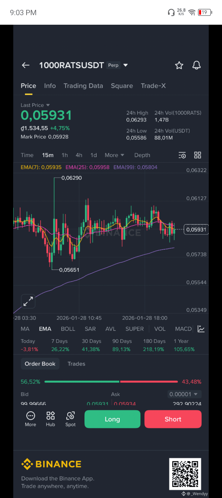Image resolution: width=222 pixels, height=498 pixels.
Task: Toggle the BOLL indicator
Action: click(x=68, y=329)
